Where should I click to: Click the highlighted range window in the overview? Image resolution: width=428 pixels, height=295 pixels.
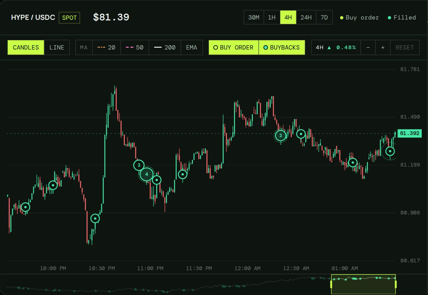click(x=363, y=284)
